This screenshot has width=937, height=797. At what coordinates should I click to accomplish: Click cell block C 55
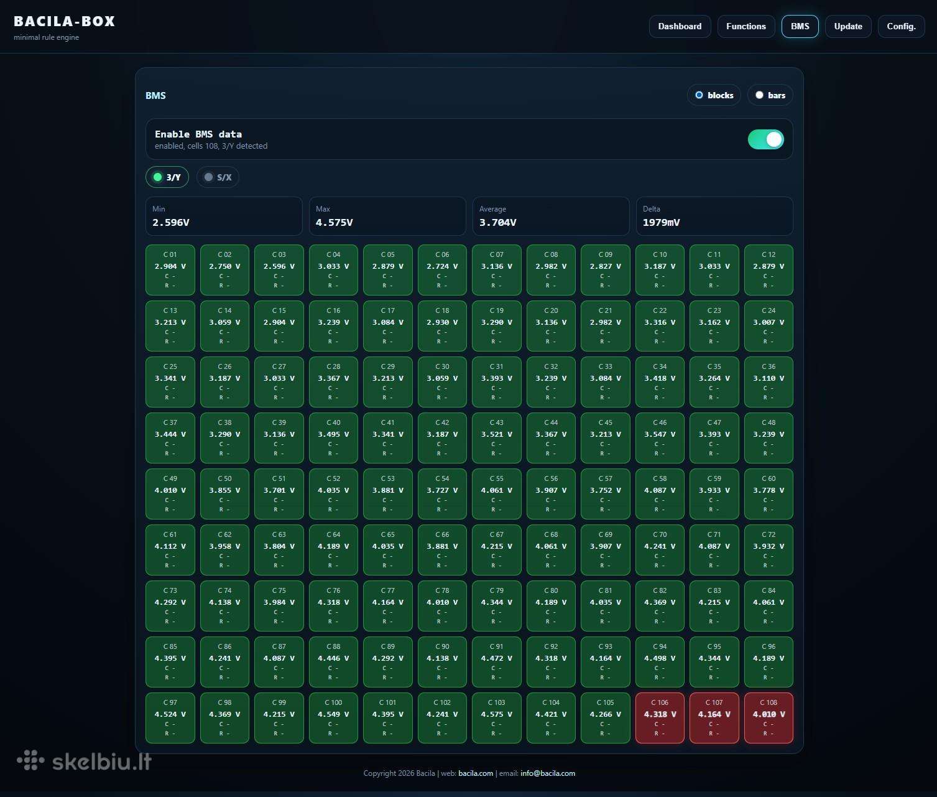[497, 494]
